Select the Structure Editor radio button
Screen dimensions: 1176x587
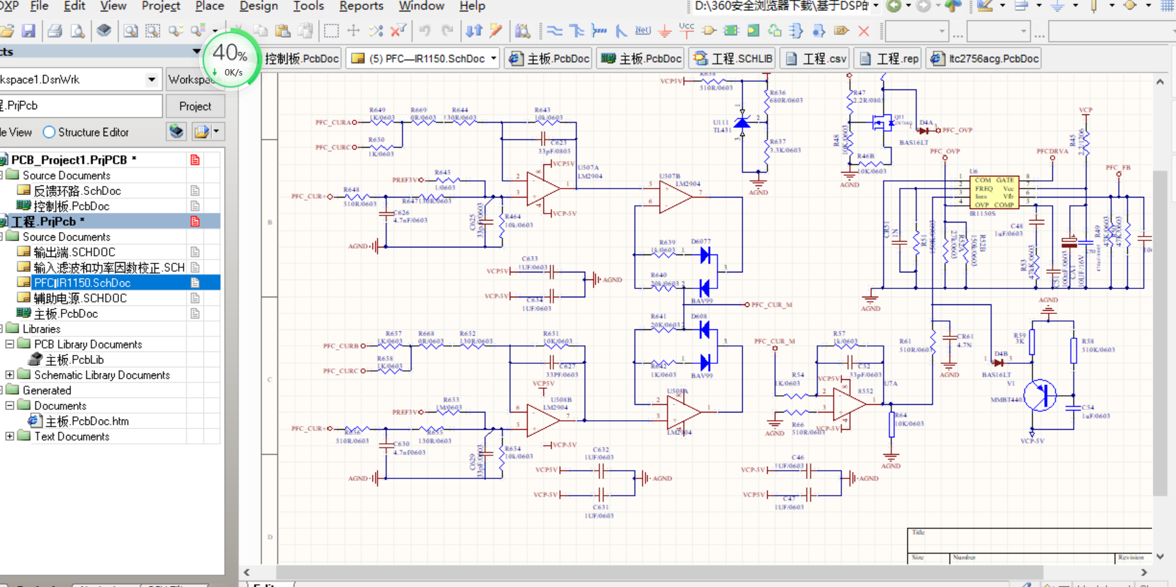[x=49, y=132]
